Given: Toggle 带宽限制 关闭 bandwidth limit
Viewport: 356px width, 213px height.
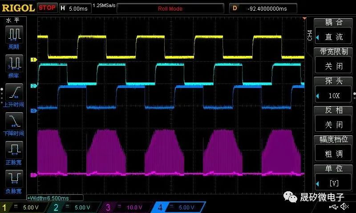Looking at the screenshot, I should [x=333, y=61].
